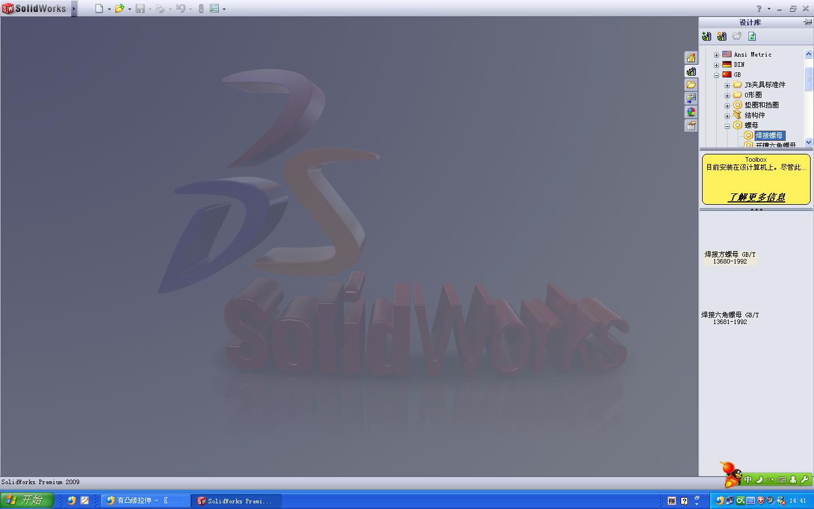The height and width of the screenshot is (509, 814).
Task: Click the Save disk icon
Action: [140, 8]
